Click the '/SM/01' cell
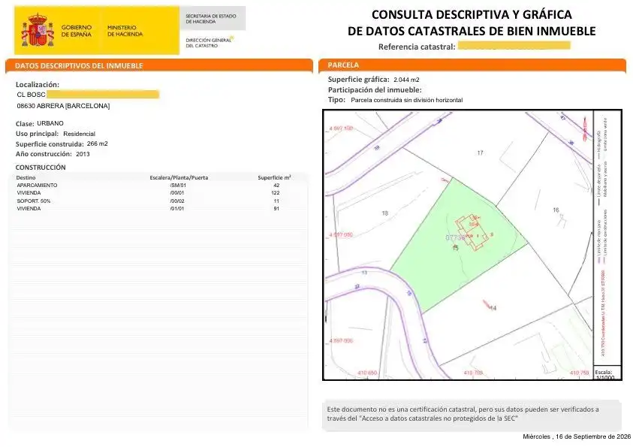 pos(179,186)
